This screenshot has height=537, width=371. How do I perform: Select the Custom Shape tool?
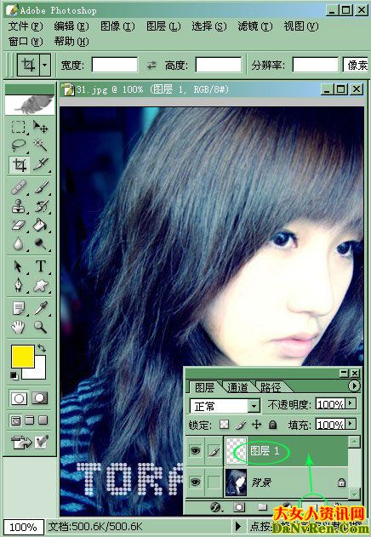point(41,285)
